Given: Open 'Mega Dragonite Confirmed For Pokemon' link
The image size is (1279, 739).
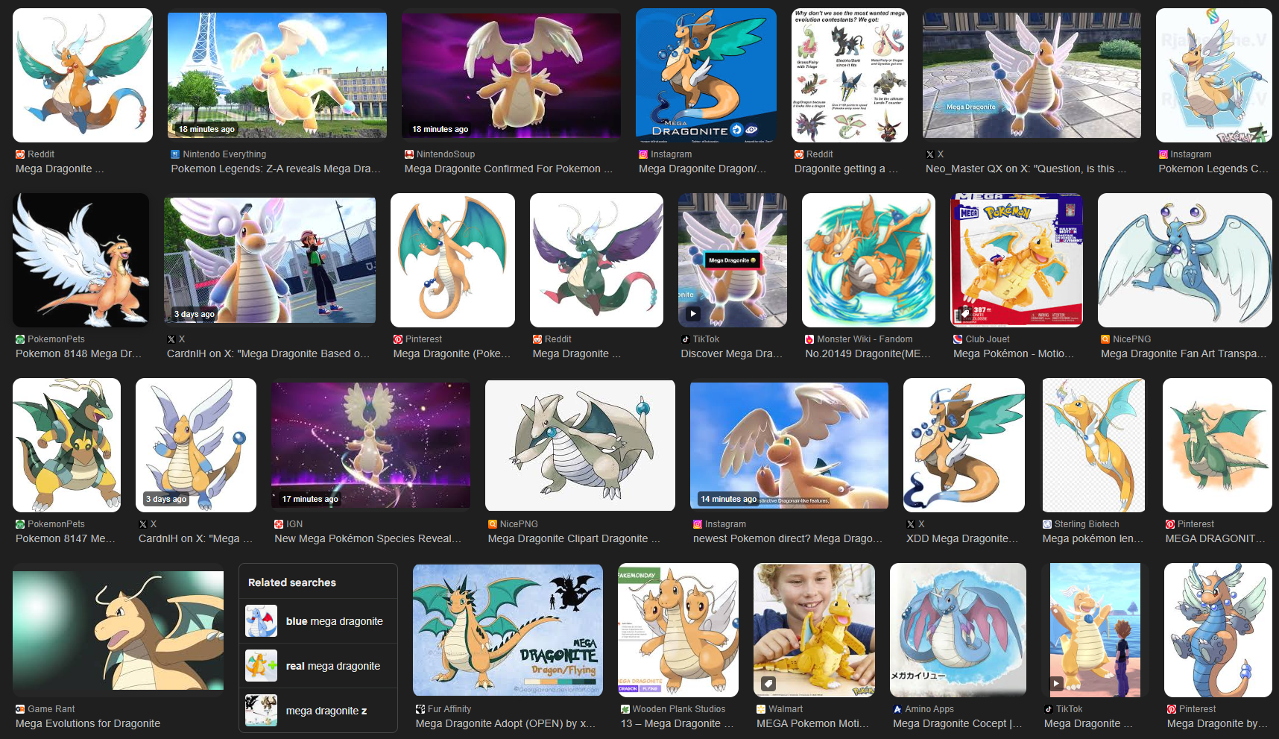Looking at the screenshot, I should click(508, 169).
